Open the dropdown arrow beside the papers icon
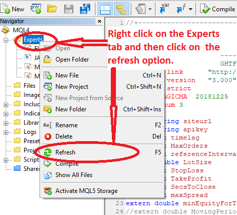The width and height of the screenshot is (237, 215). tap(150, 9)
